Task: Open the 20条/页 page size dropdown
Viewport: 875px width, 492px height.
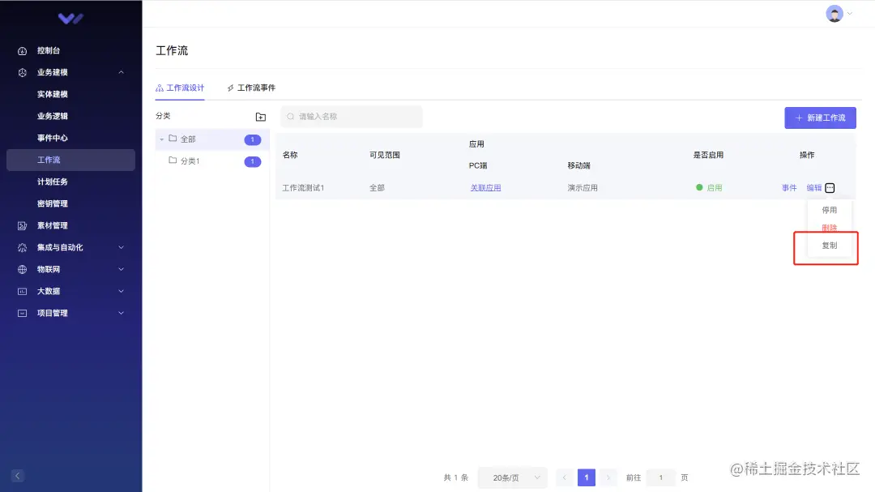Action: tap(513, 477)
